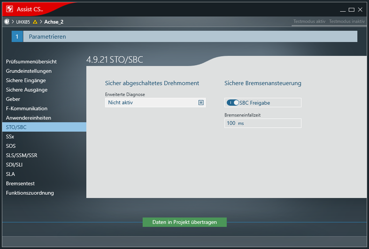Go to F-Kommunikation in the sidebar

(x=27, y=108)
